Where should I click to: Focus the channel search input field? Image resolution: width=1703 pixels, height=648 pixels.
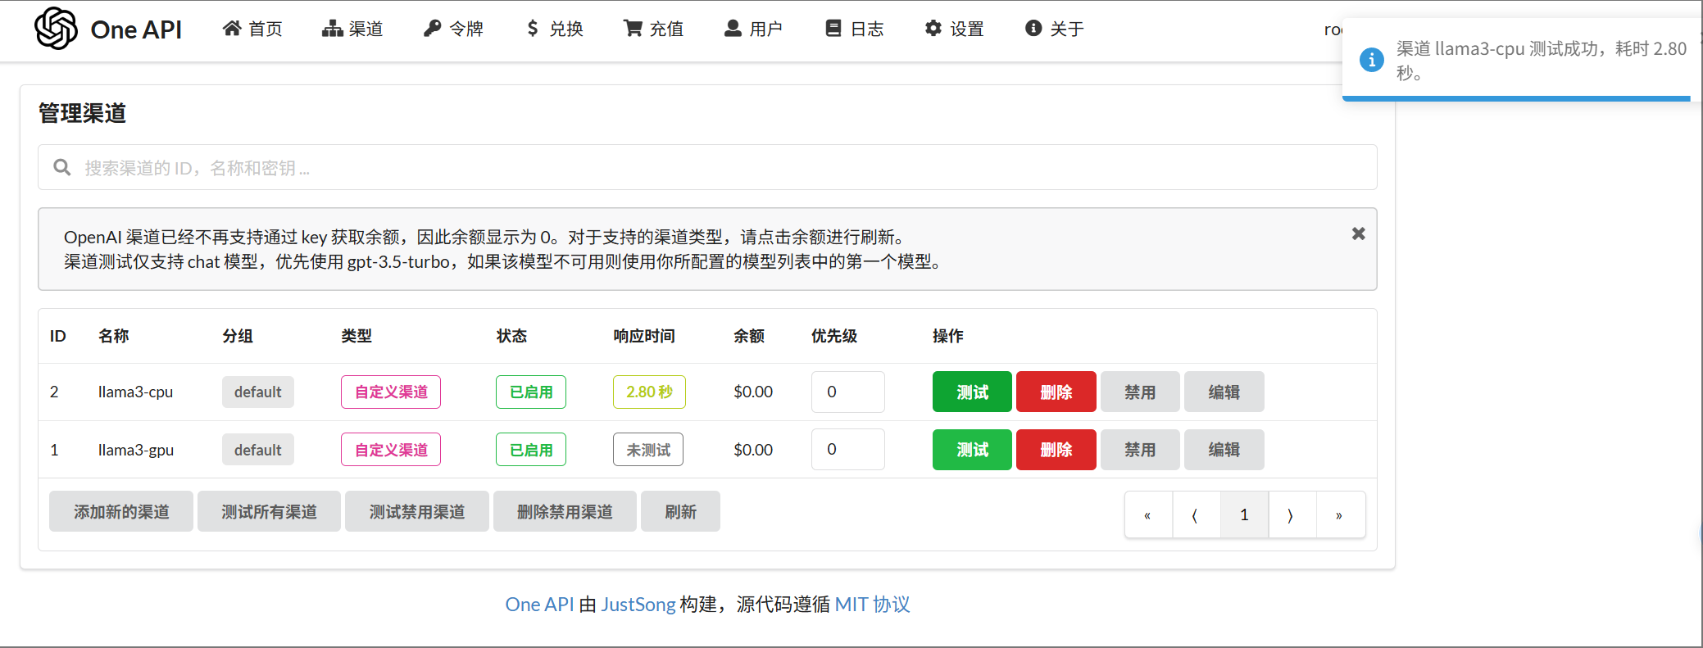(706, 168)
